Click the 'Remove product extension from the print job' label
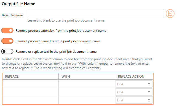This screenshot has width=177, height=108. (x=61, y=31)
